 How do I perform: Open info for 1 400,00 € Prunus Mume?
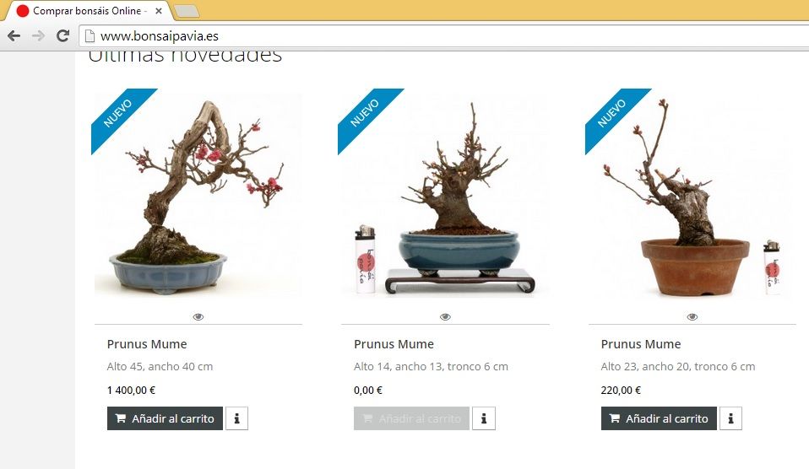(236, 418)
